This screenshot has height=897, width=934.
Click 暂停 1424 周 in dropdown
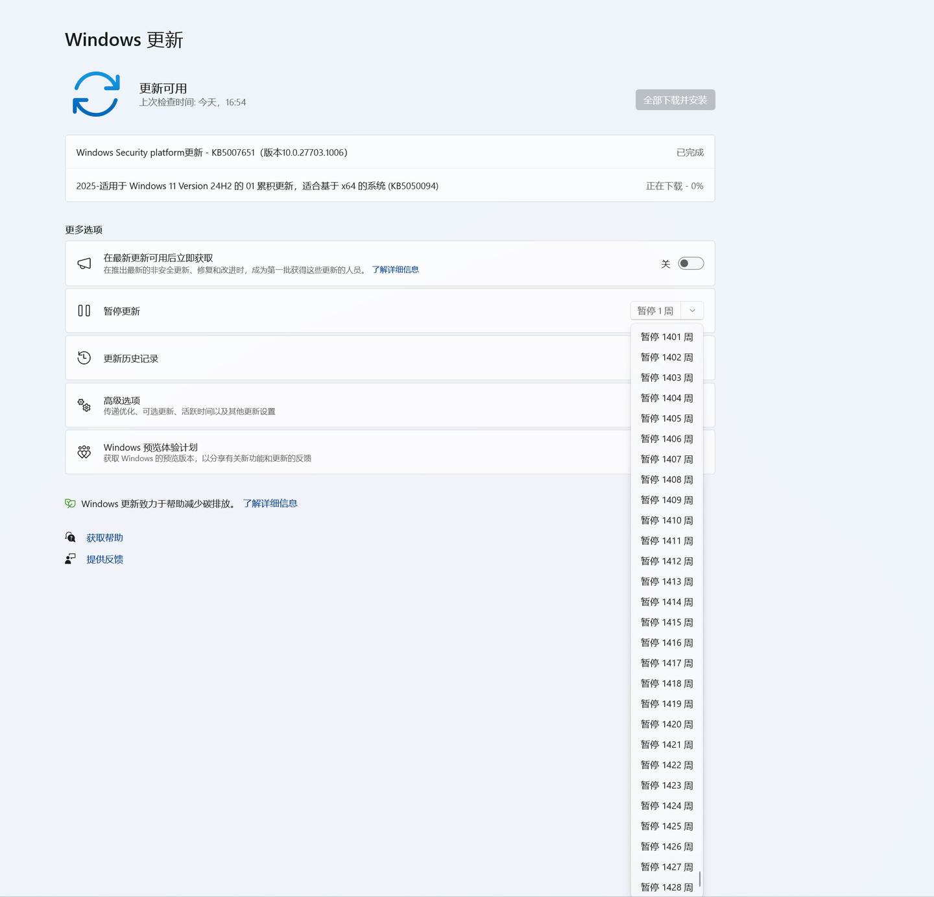667,806
